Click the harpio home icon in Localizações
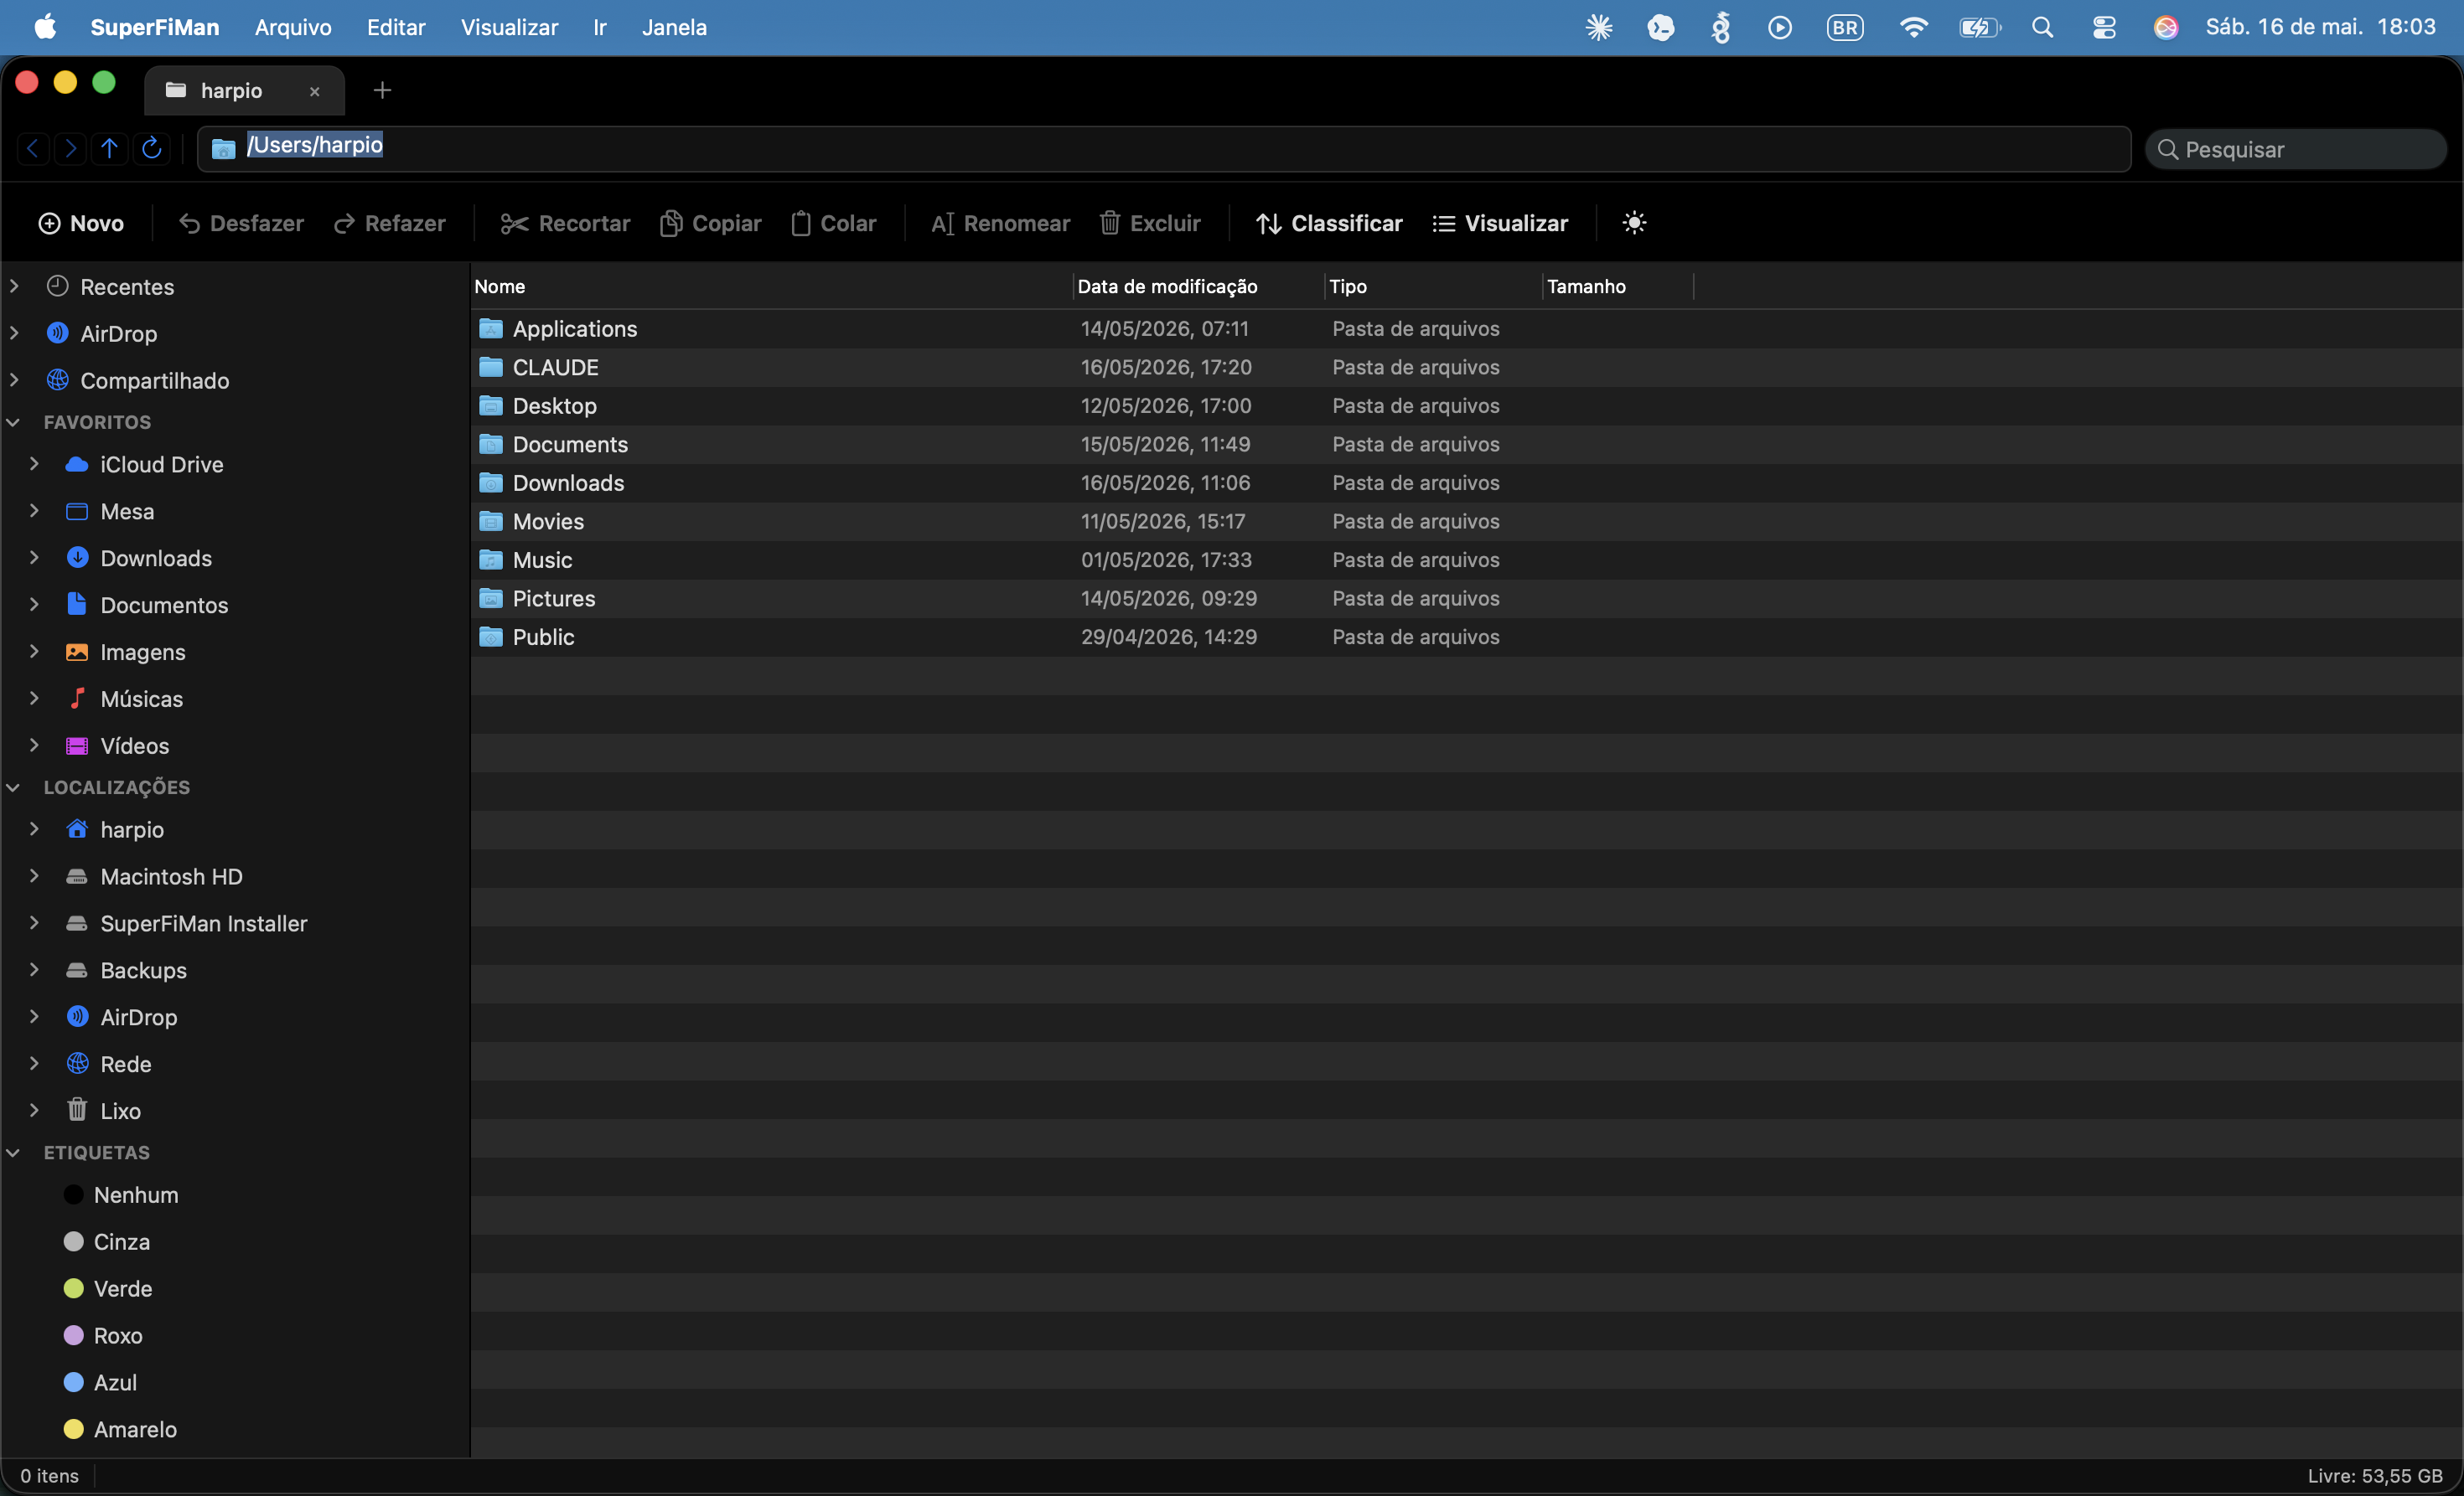 pyautogui.click(x=77, y=828)
